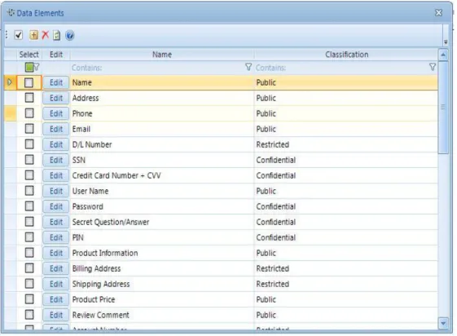
Task: Click the Select column filter funnel icon
Action: (x=37, y=68)
